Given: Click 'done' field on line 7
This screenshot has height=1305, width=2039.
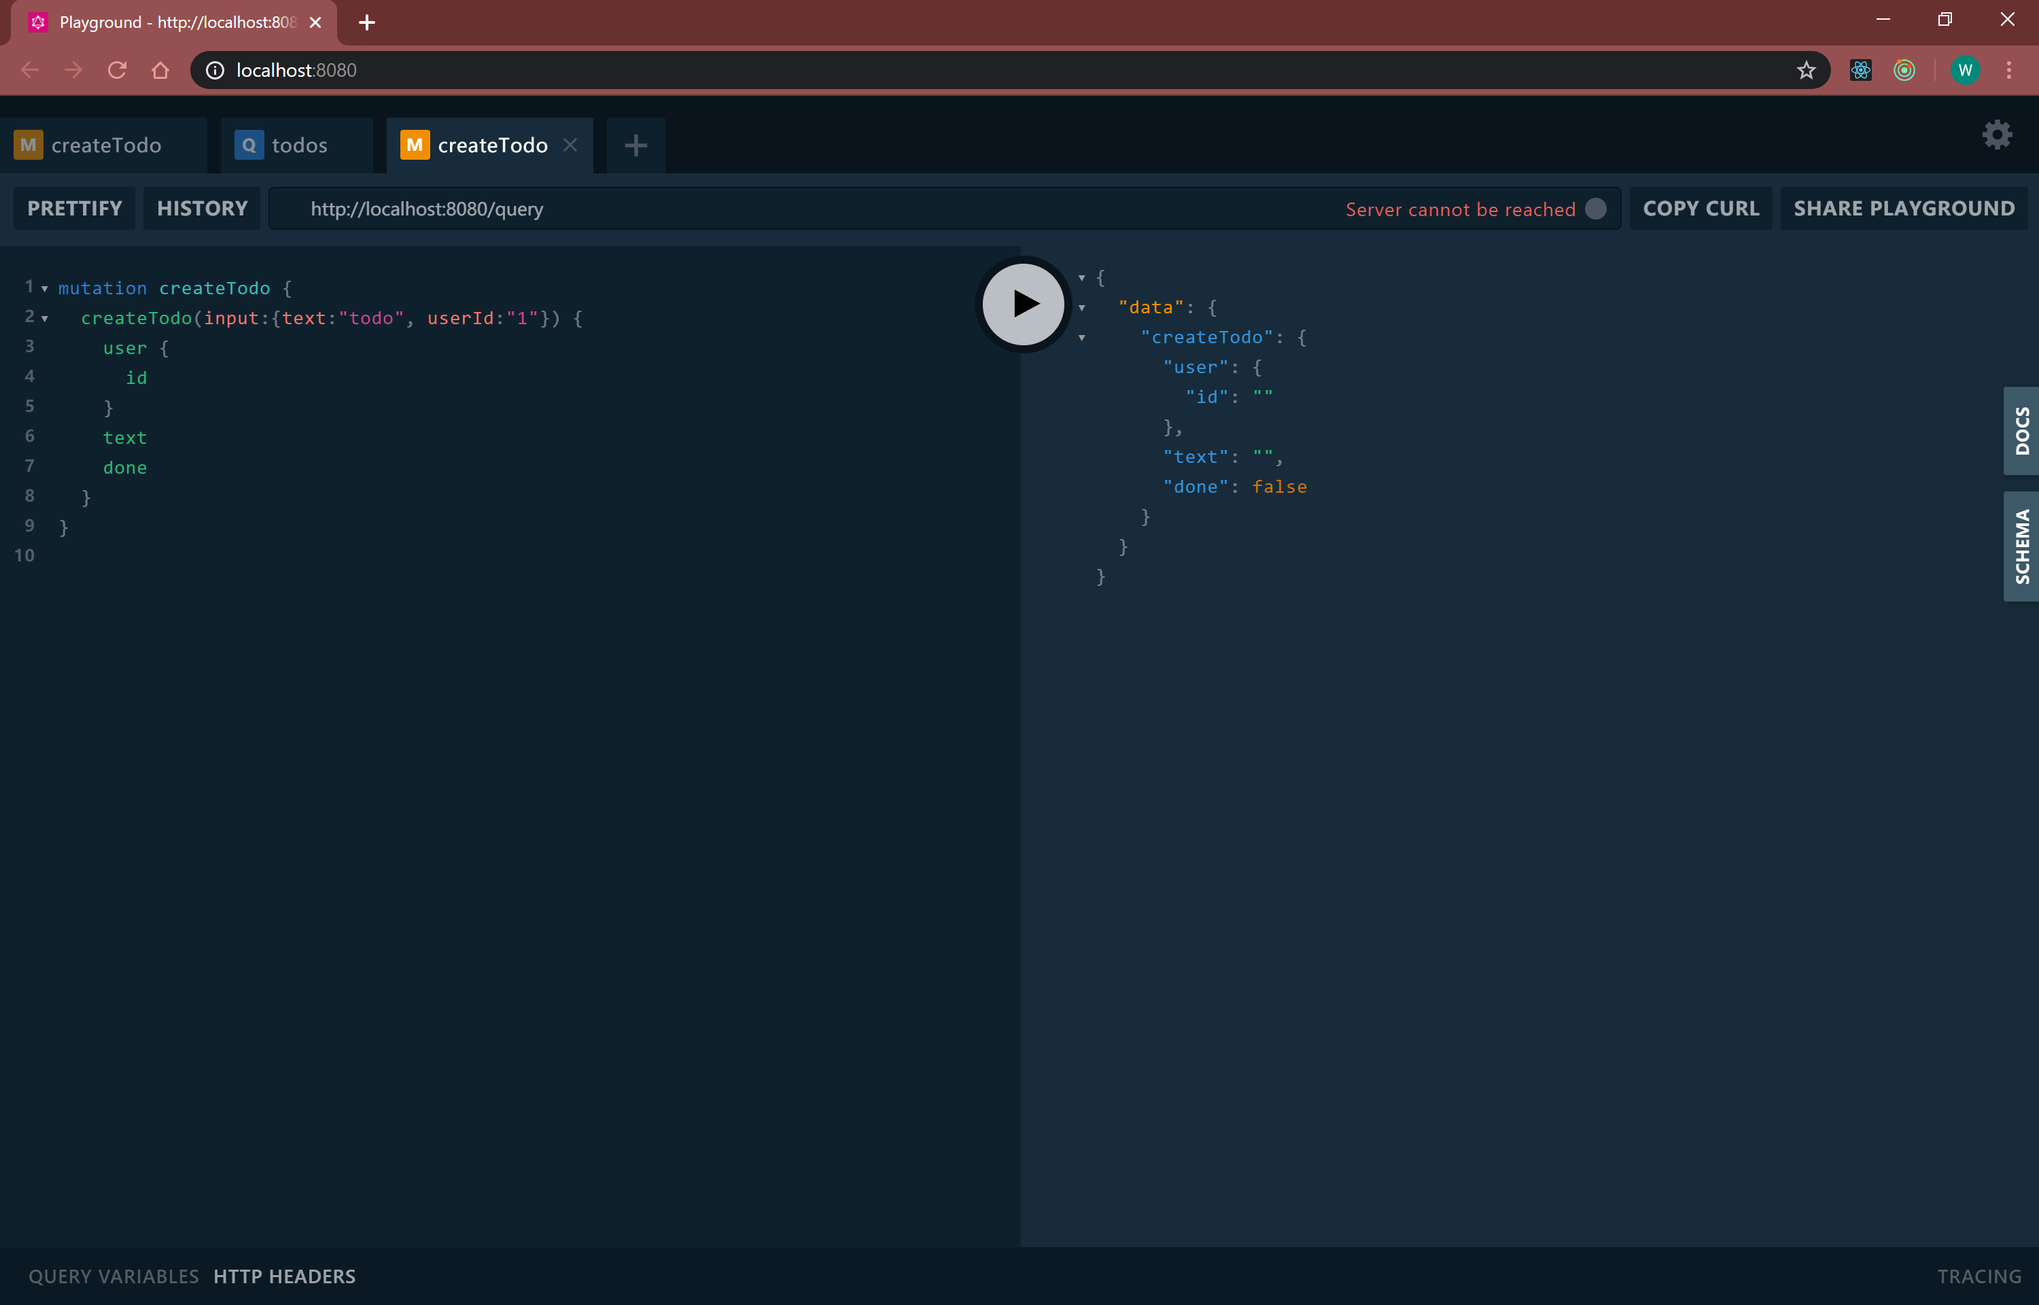Looking at the screenshot, I should point(124,468).
